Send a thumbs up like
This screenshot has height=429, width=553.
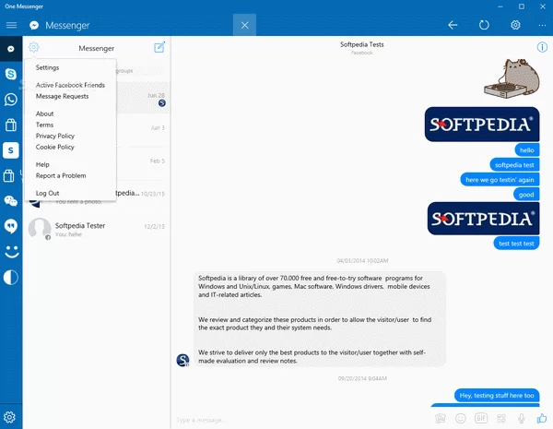click(541, 419)
